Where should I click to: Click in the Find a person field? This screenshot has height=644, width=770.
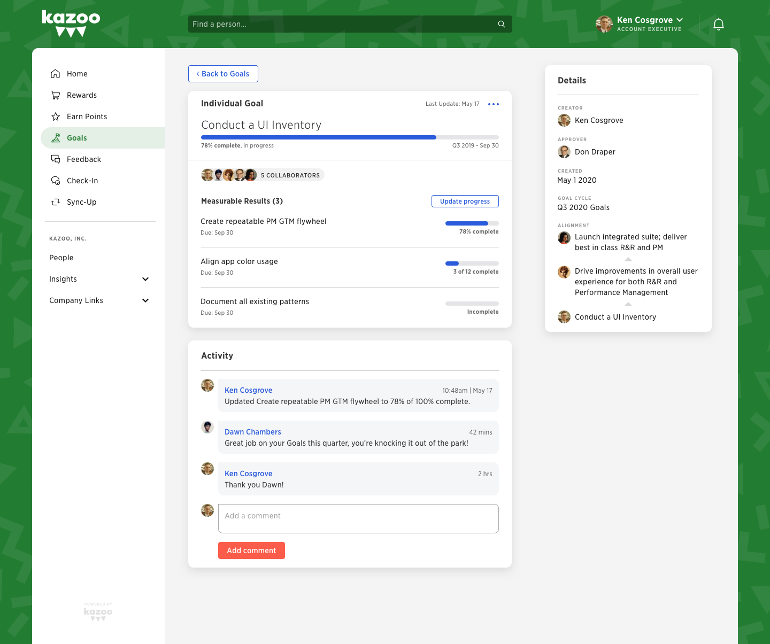point(350,24)
